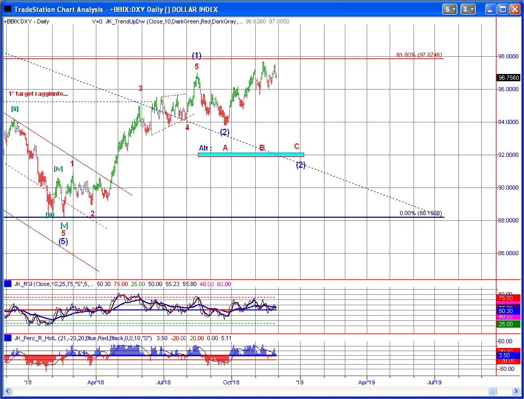Click the black square beside +BBIX:DXY Daily
The height and width of the screenshot is (399, 524).
[3, 21]
